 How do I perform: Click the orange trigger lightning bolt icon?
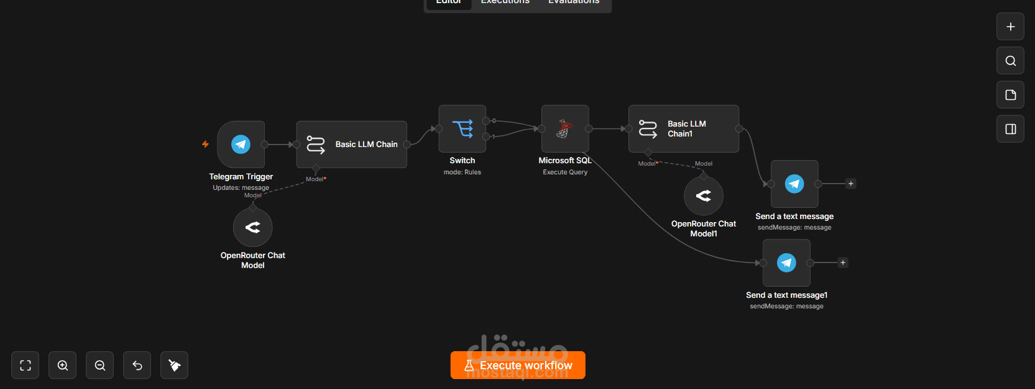pyautogui.click(x=205, y=144)
